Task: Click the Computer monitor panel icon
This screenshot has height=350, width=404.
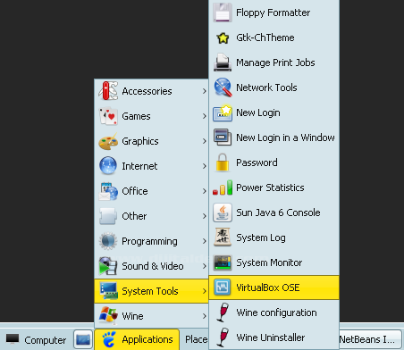Action: point(13,338)
